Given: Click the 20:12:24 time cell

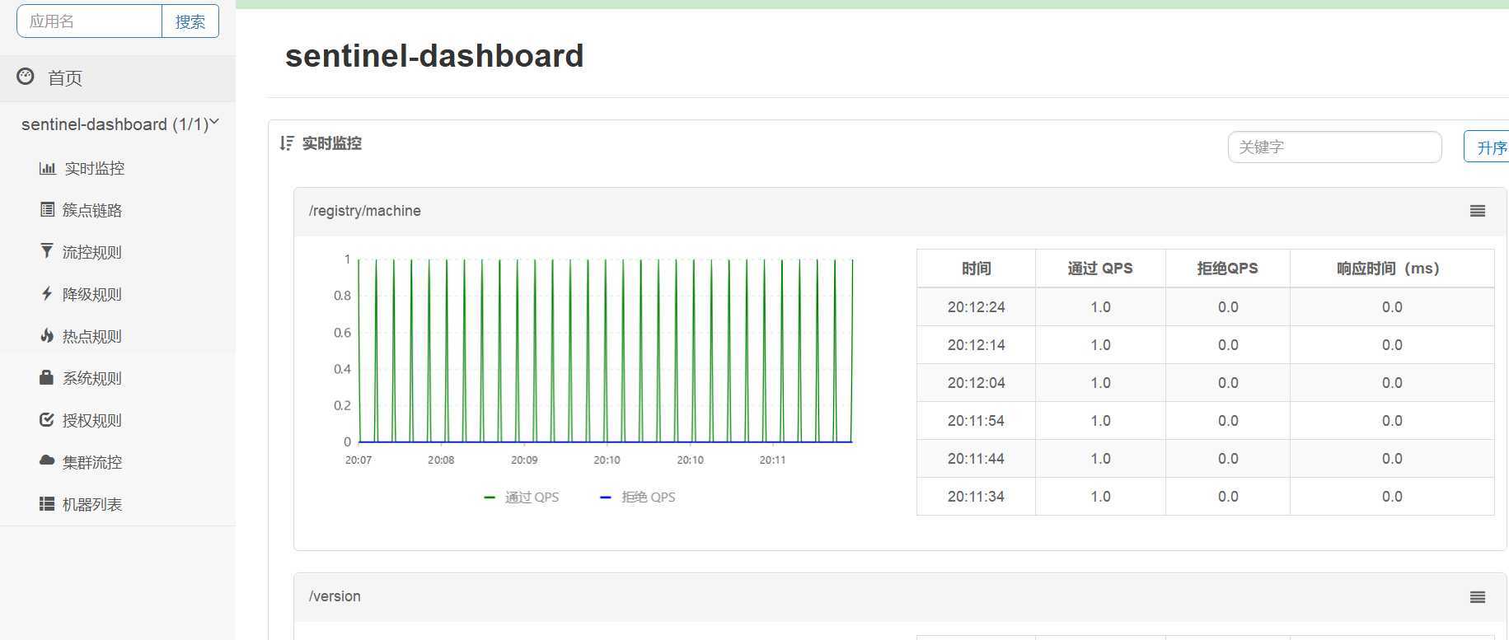Looking at the screenshot, I should (x=976, y=307).
